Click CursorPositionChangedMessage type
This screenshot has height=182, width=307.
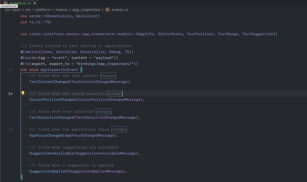[x=109, y=99]
